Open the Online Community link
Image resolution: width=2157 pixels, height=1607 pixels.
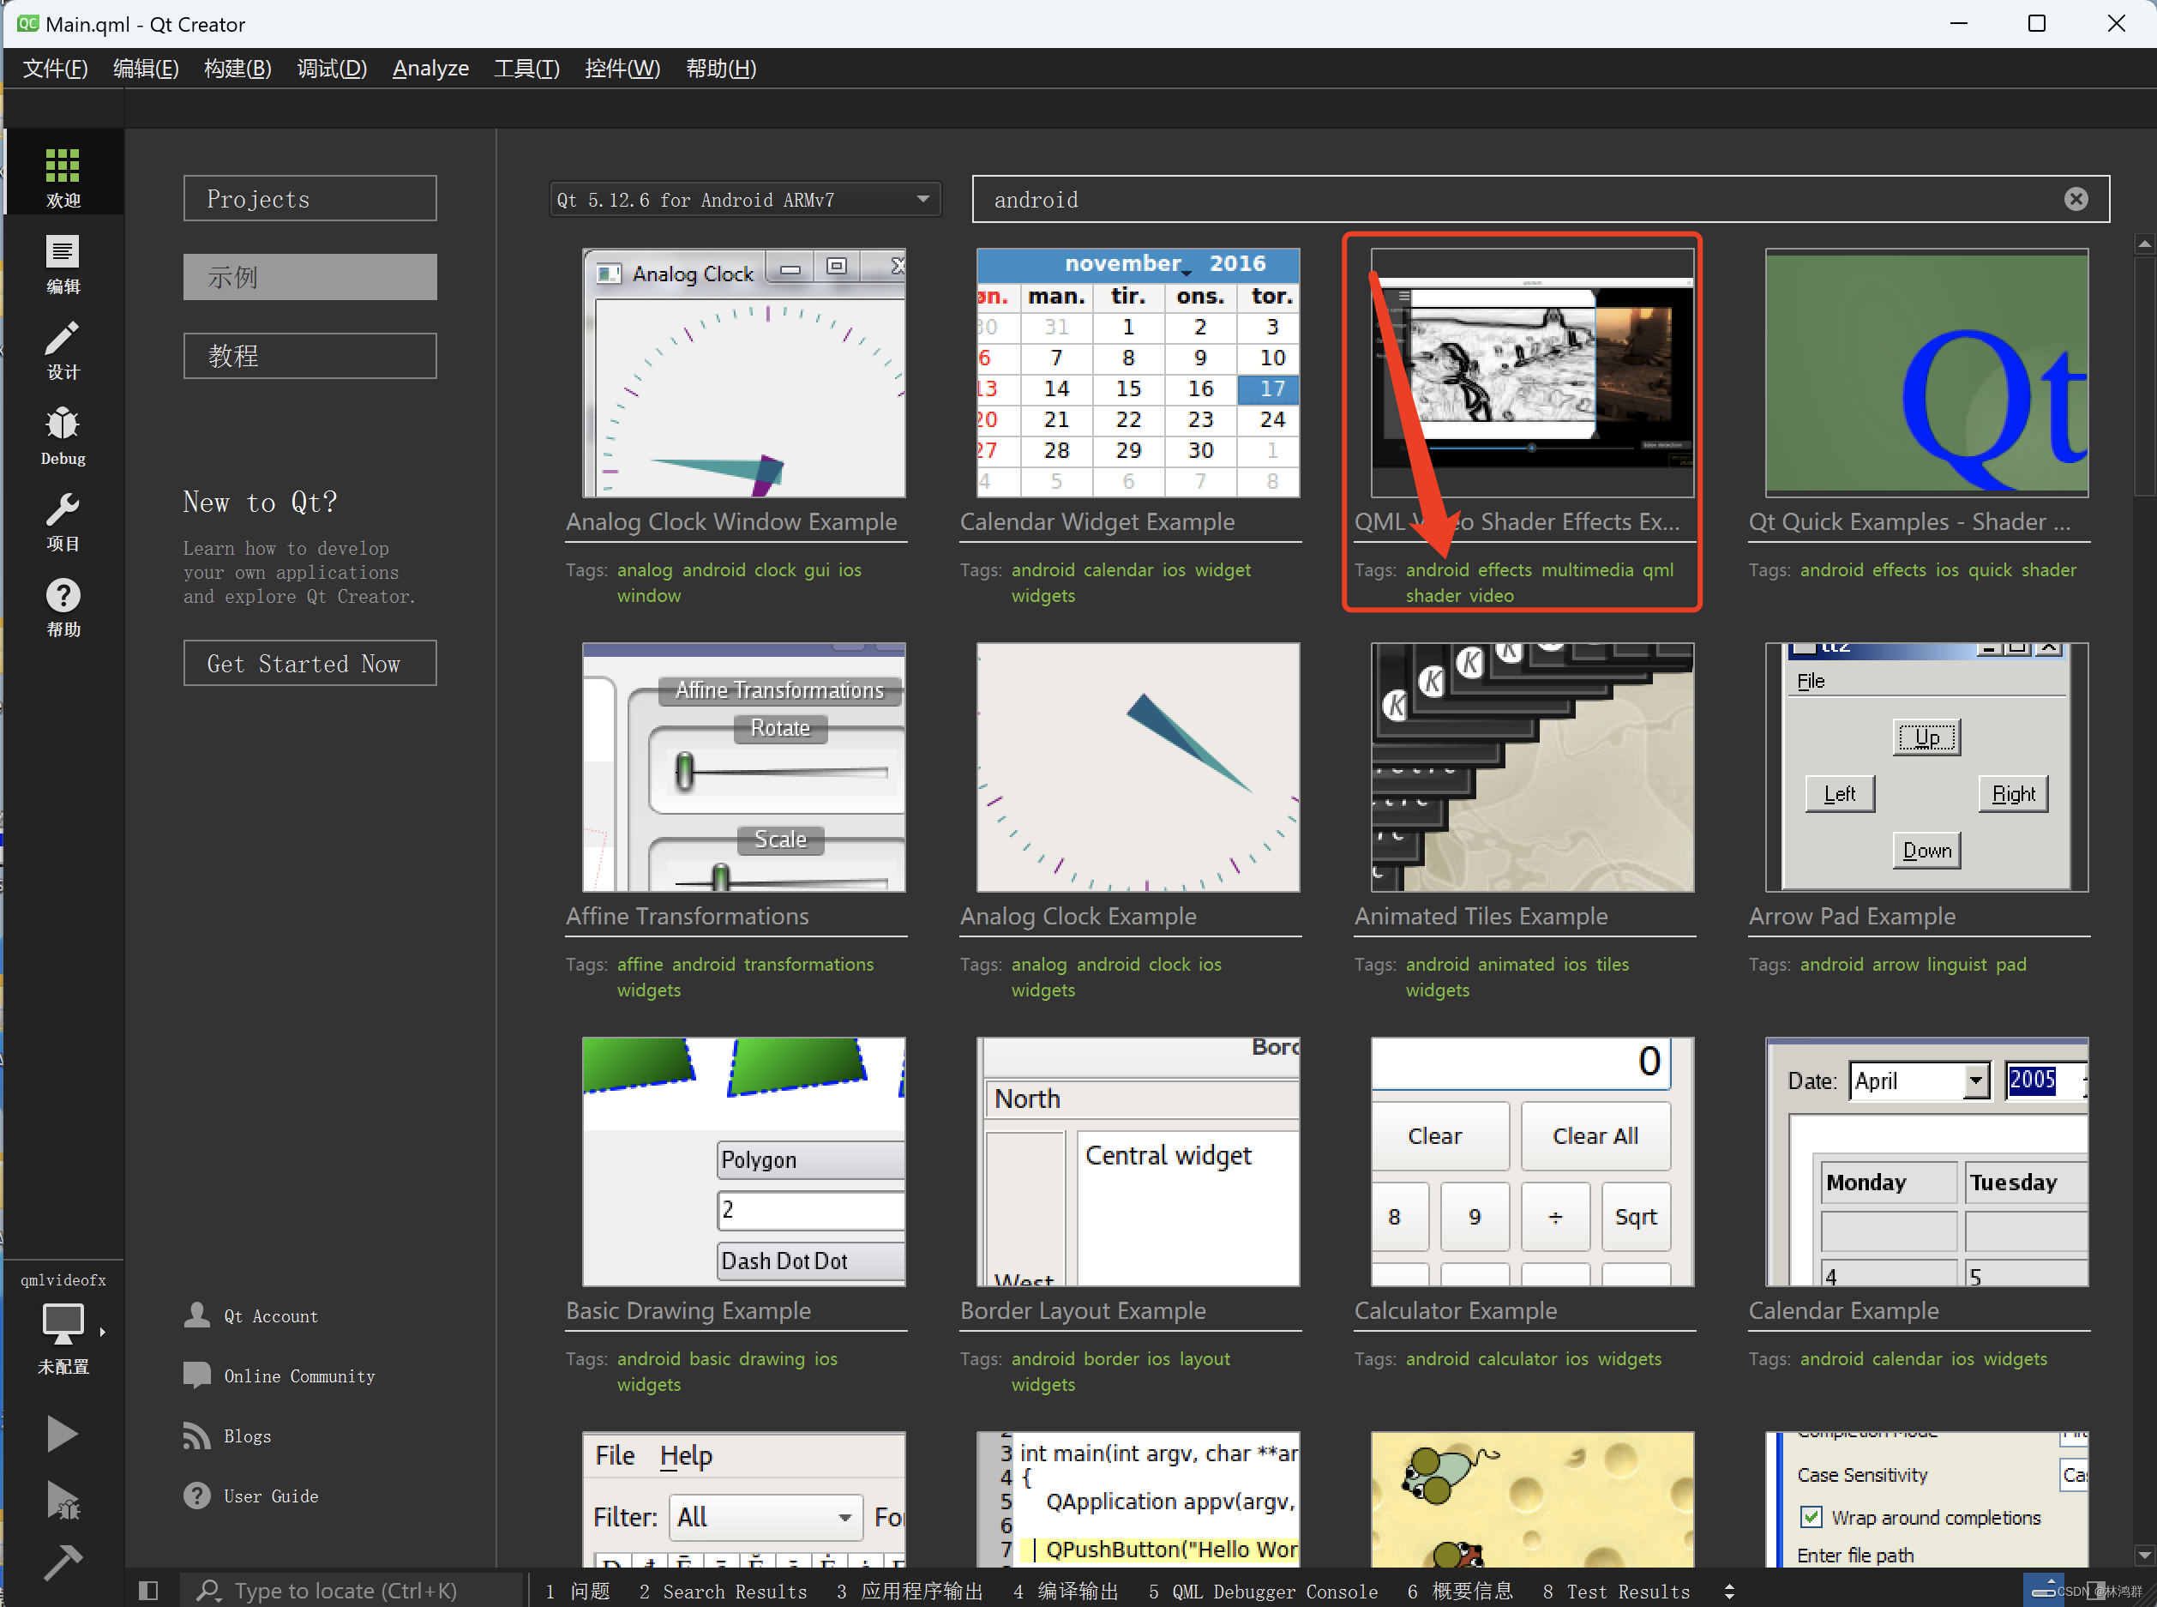[299, 1375]
